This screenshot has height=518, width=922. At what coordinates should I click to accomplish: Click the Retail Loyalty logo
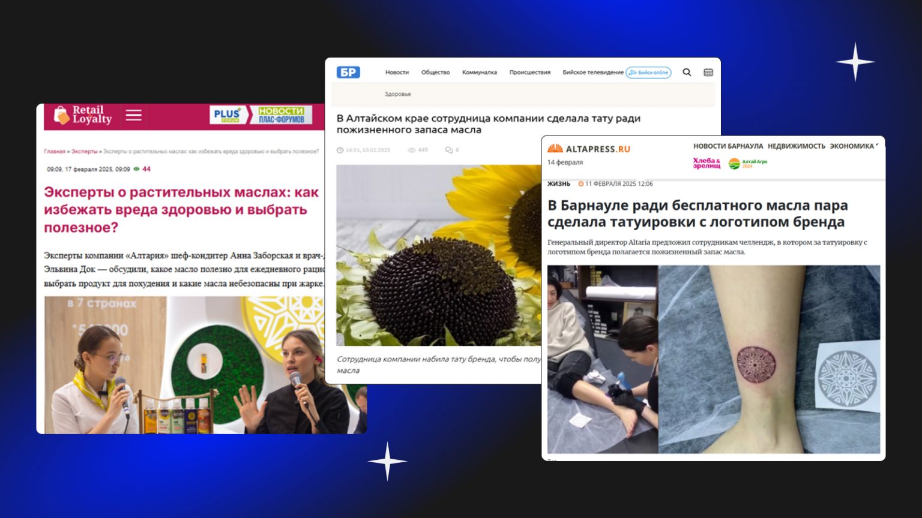pos(83,115)
